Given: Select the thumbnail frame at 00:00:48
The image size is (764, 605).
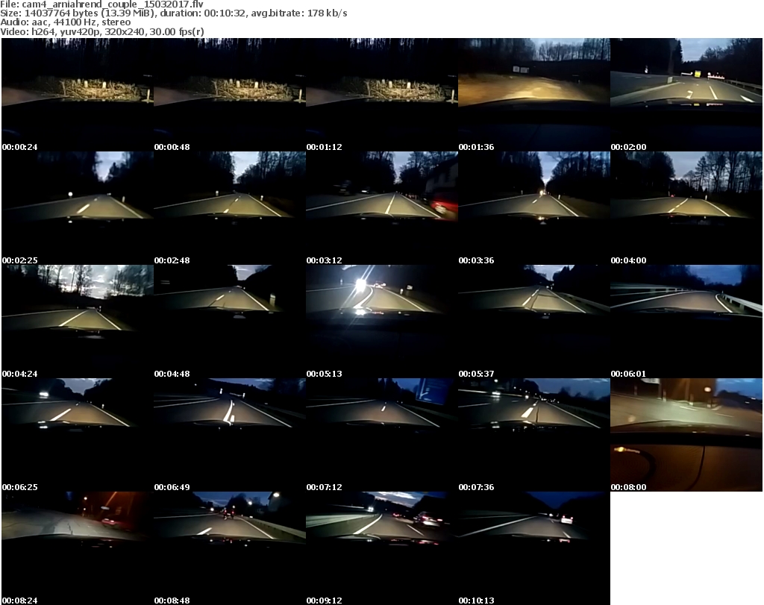Looking at the screenshot, I should click(230, 95).
